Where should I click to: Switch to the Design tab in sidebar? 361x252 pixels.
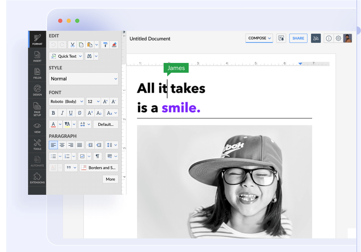37,90
